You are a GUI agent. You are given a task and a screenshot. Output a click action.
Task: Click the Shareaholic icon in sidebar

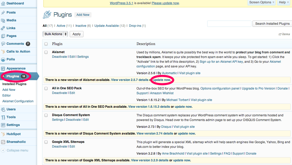(x=3, y=142)
